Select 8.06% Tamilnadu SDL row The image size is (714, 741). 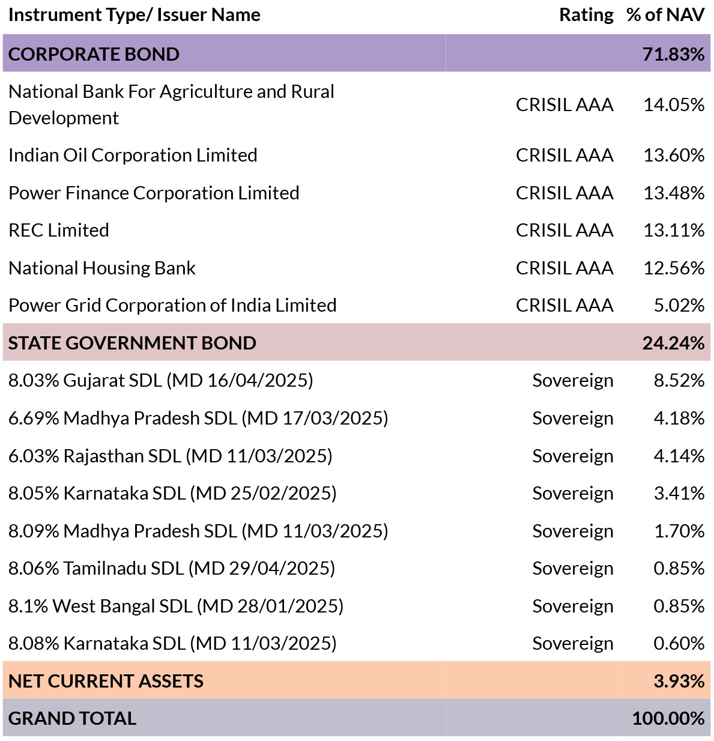[357, 568]
